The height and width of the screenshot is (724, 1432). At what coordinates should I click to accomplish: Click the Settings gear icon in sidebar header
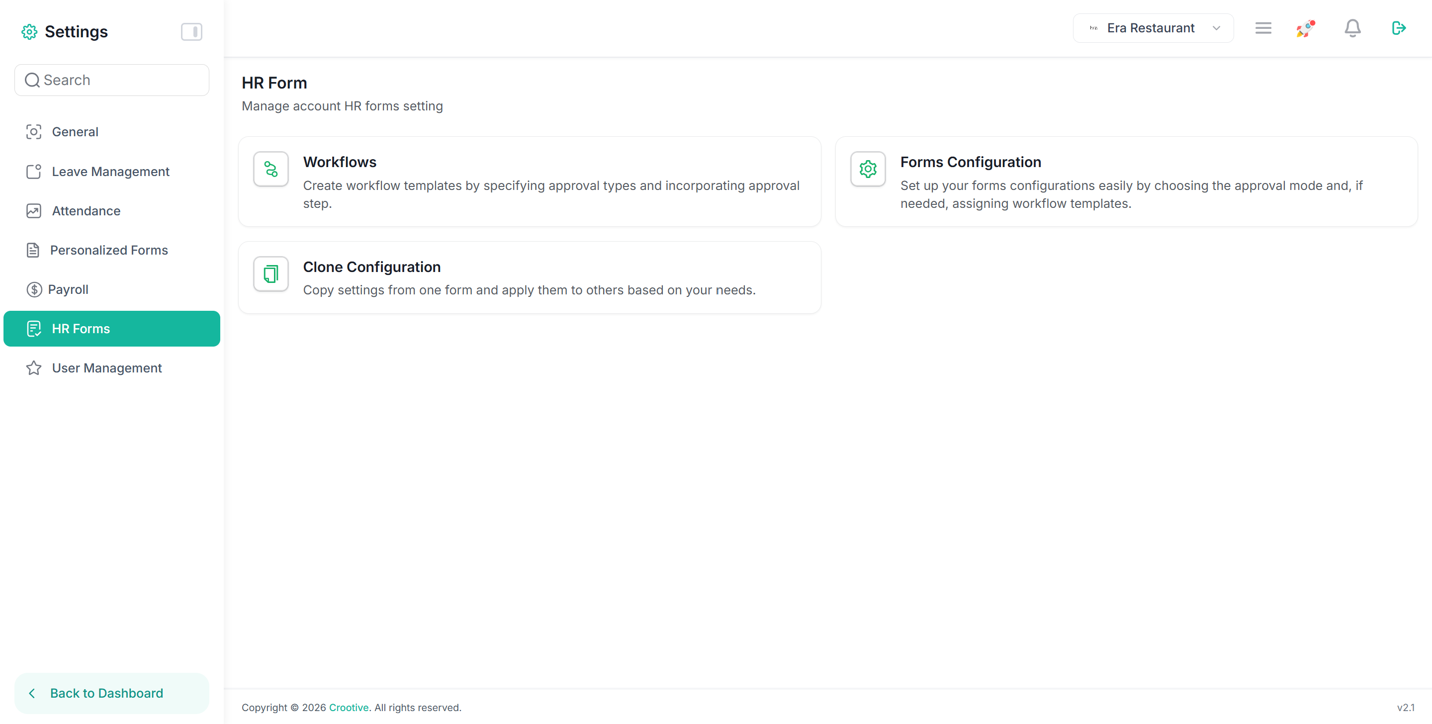pyautogui.click(x=29, y=32)
